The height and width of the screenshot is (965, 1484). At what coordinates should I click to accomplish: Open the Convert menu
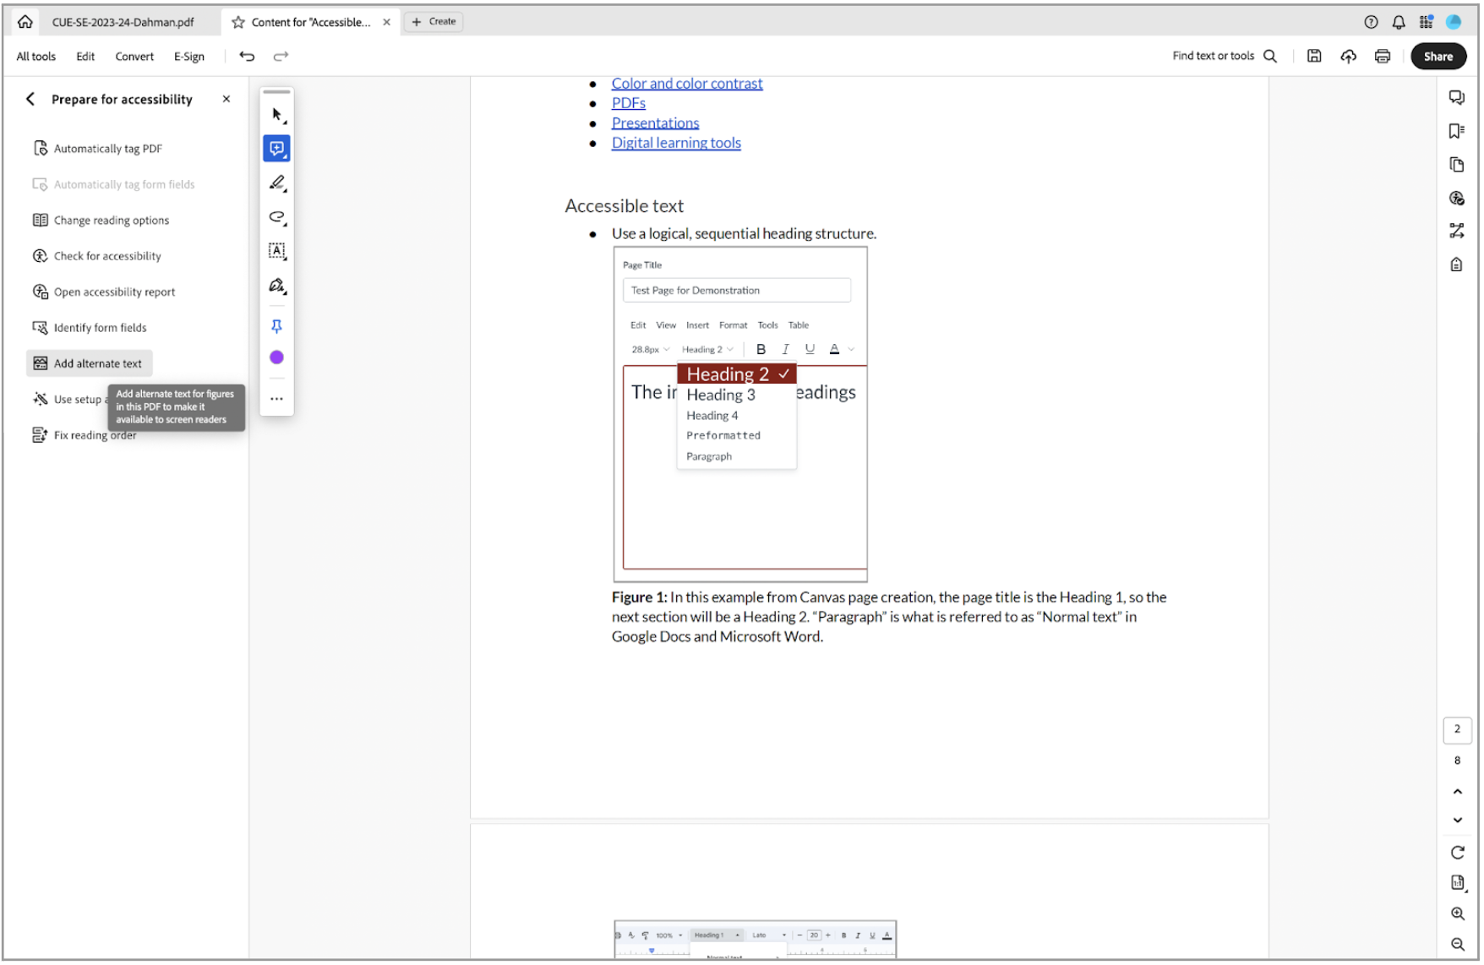[134, 56]
